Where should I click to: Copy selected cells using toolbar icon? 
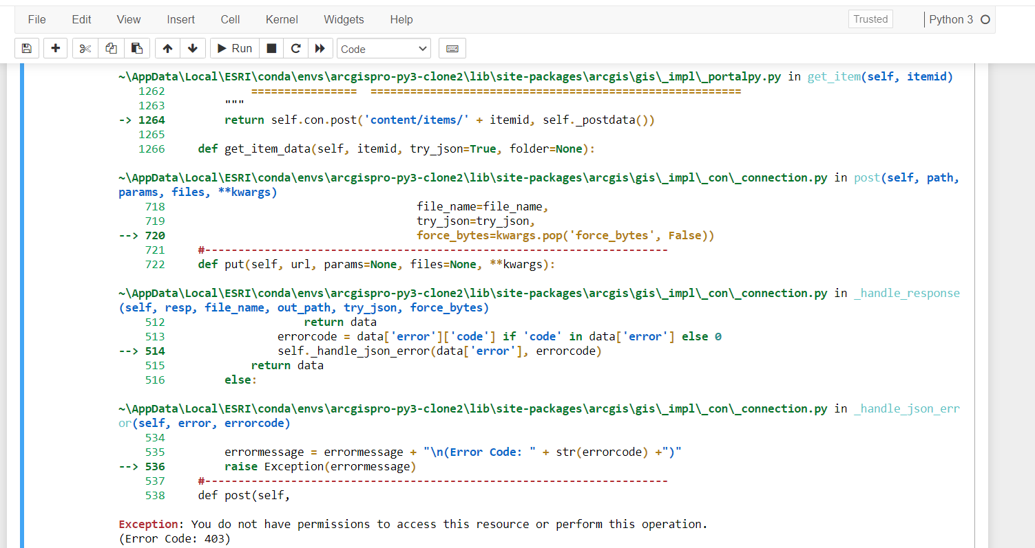[x=111, y=49]
